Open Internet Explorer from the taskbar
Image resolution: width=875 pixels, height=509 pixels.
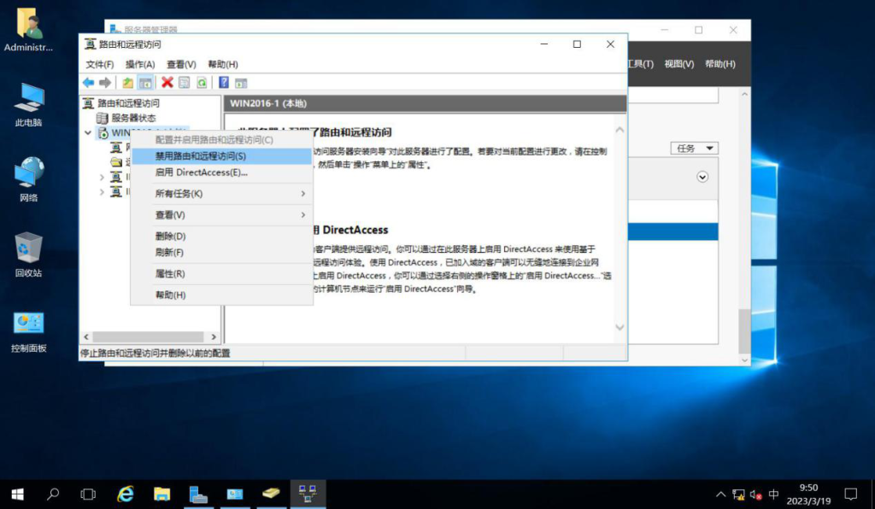point(126,494)
